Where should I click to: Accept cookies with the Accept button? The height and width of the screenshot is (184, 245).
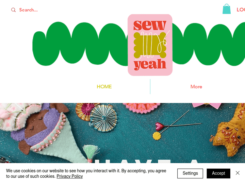coord(219,173)
